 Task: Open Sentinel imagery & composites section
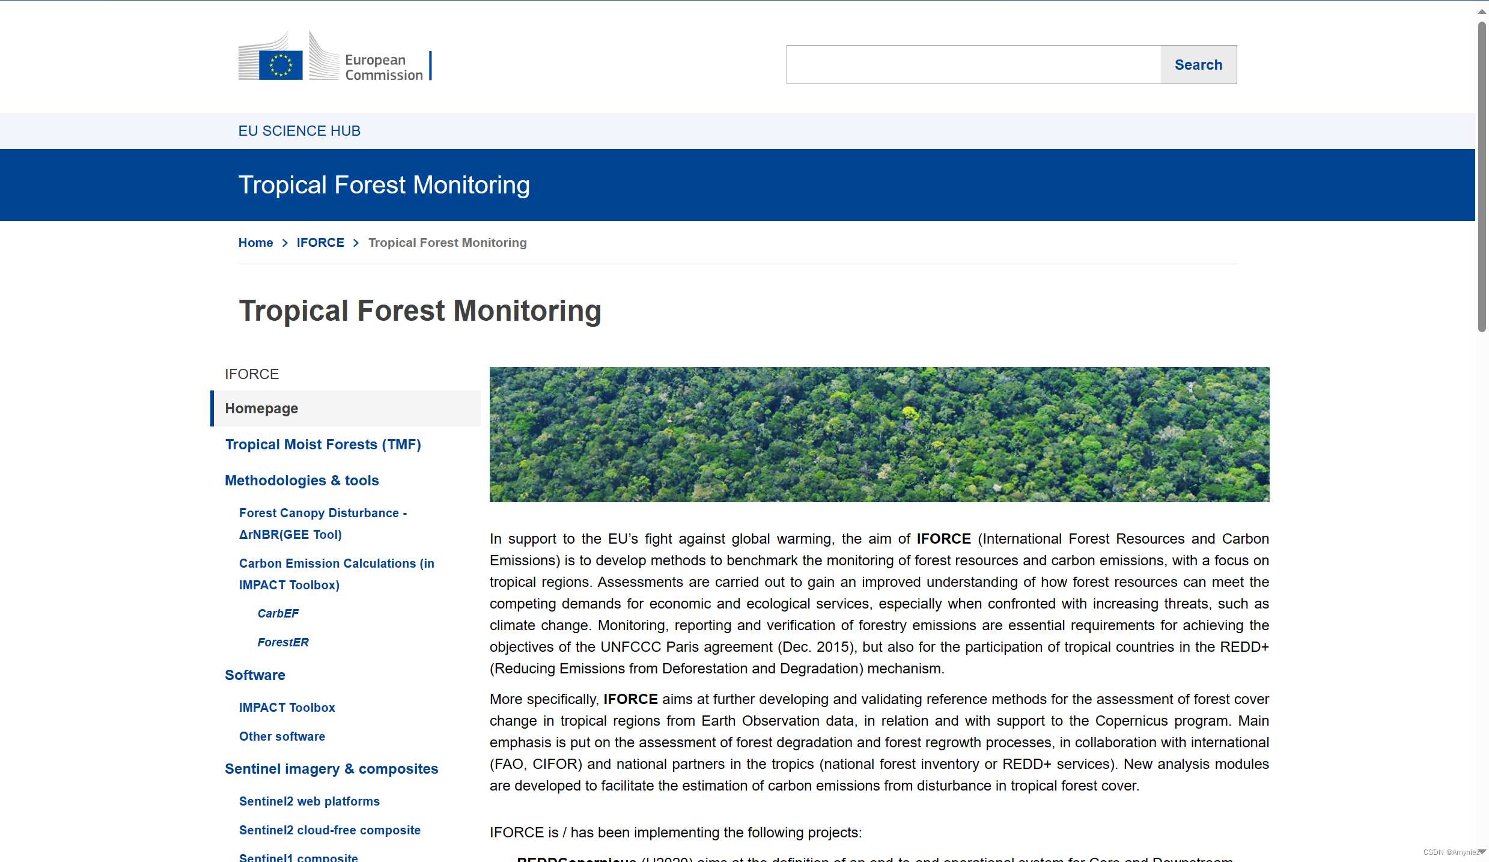(x=331, y=769)
